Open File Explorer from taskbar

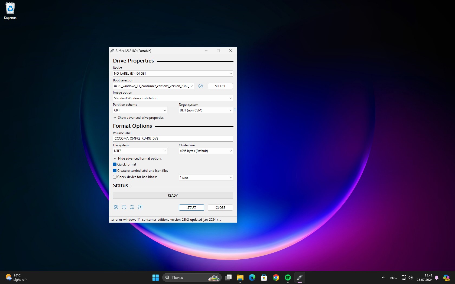pyautogui.click(x=240, y=278)
